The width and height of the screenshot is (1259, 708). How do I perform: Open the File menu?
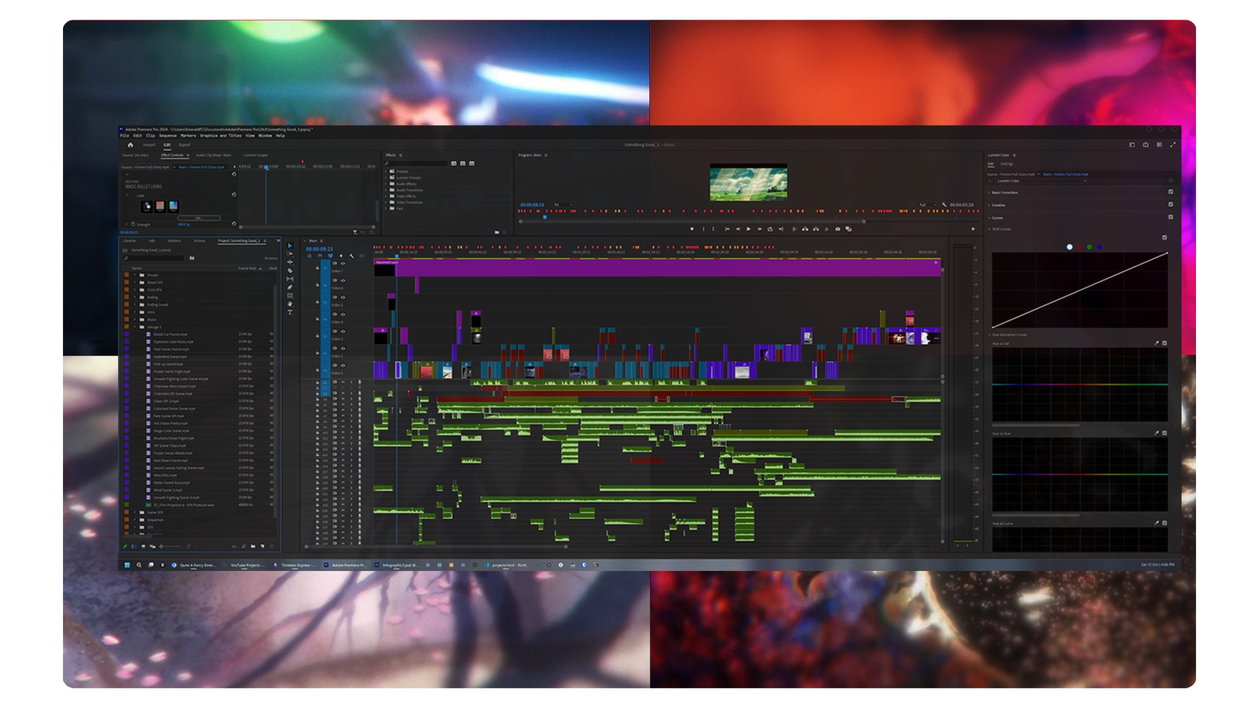pyautogui.click(x=124, y=136)
